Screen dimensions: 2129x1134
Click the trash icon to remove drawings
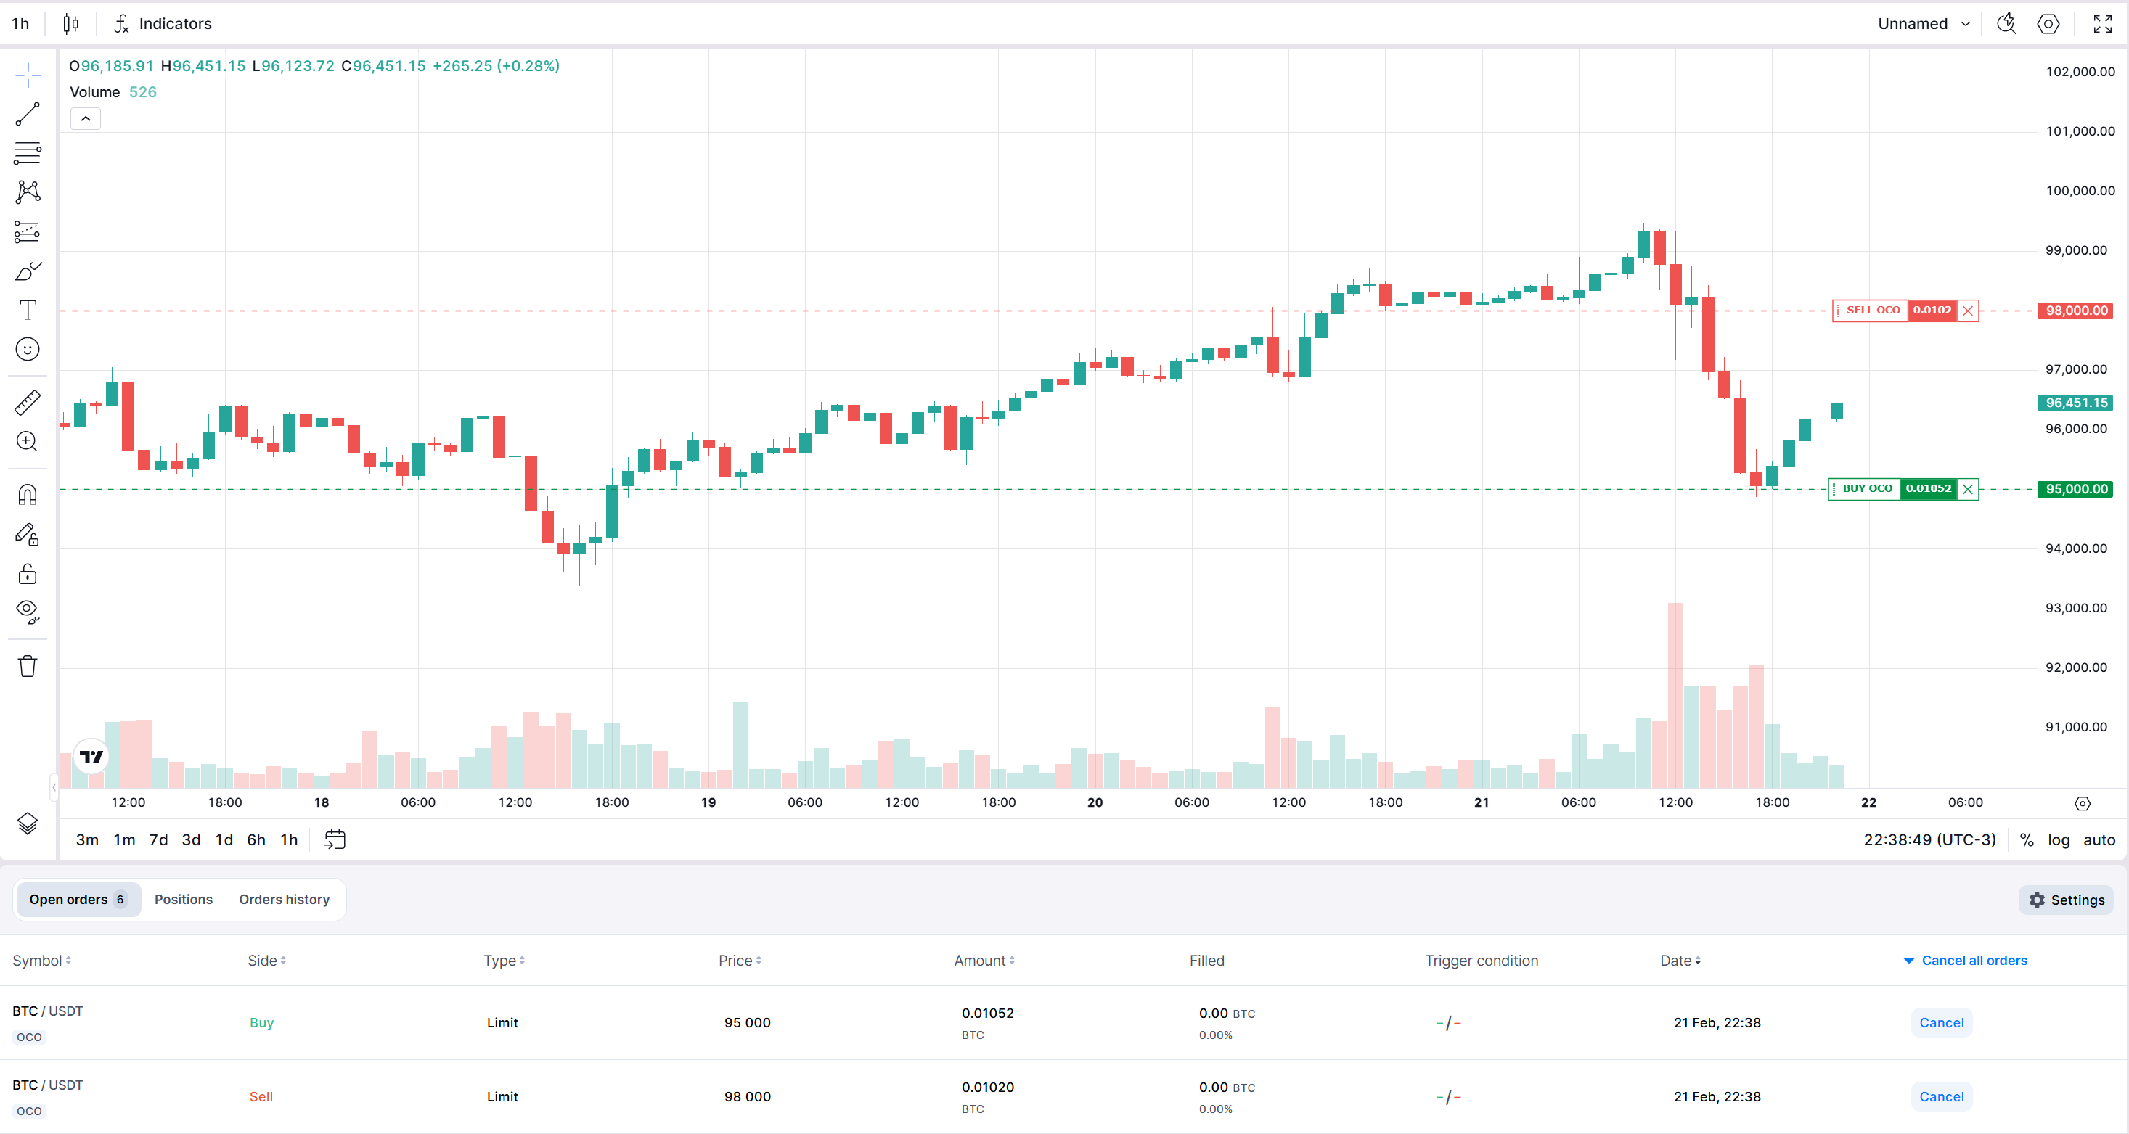[28, 666]
